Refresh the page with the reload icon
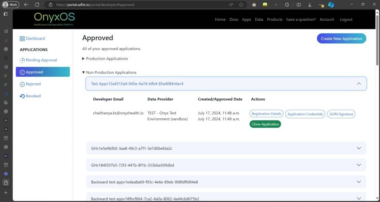 pyautogui.click(x=37, y=5)
